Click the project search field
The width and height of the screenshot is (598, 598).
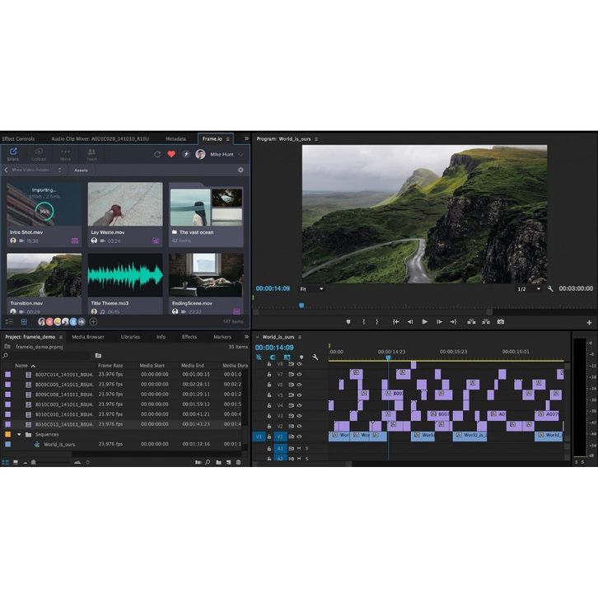(x=49, y=356)
